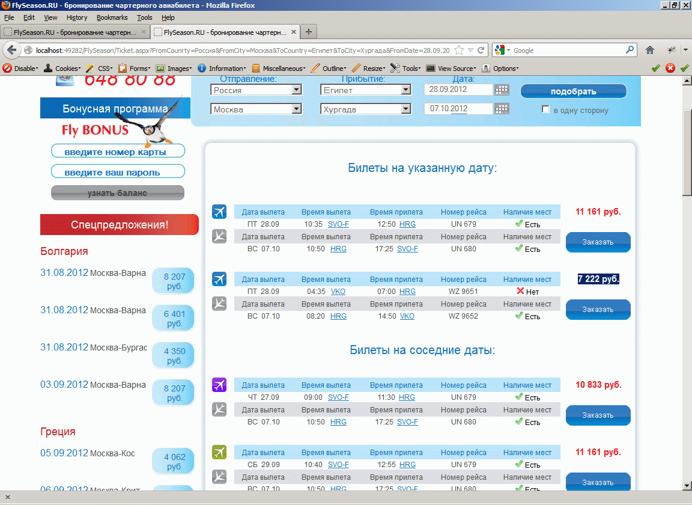Click the 'подобрать' search button

point(573,91)
